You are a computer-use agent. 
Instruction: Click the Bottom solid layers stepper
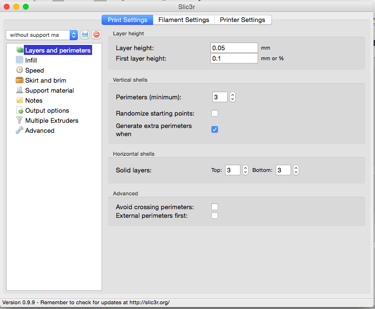296,170
